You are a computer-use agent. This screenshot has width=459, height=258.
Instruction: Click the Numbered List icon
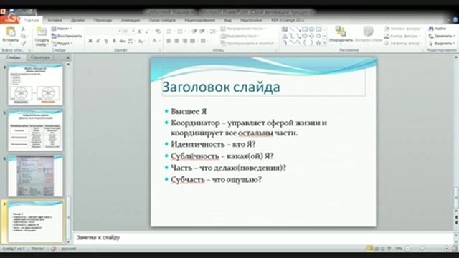pos(181,31)
